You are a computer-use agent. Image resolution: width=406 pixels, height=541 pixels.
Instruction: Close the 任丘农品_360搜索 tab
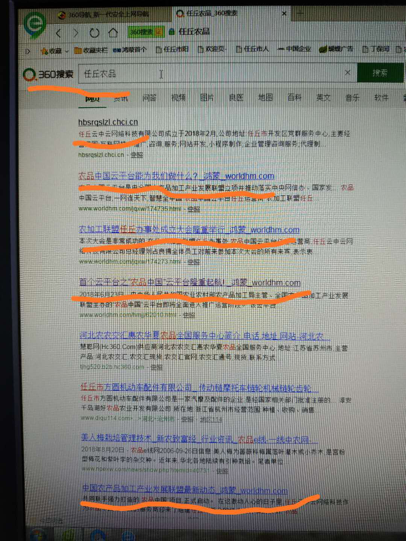click(284, 14)
